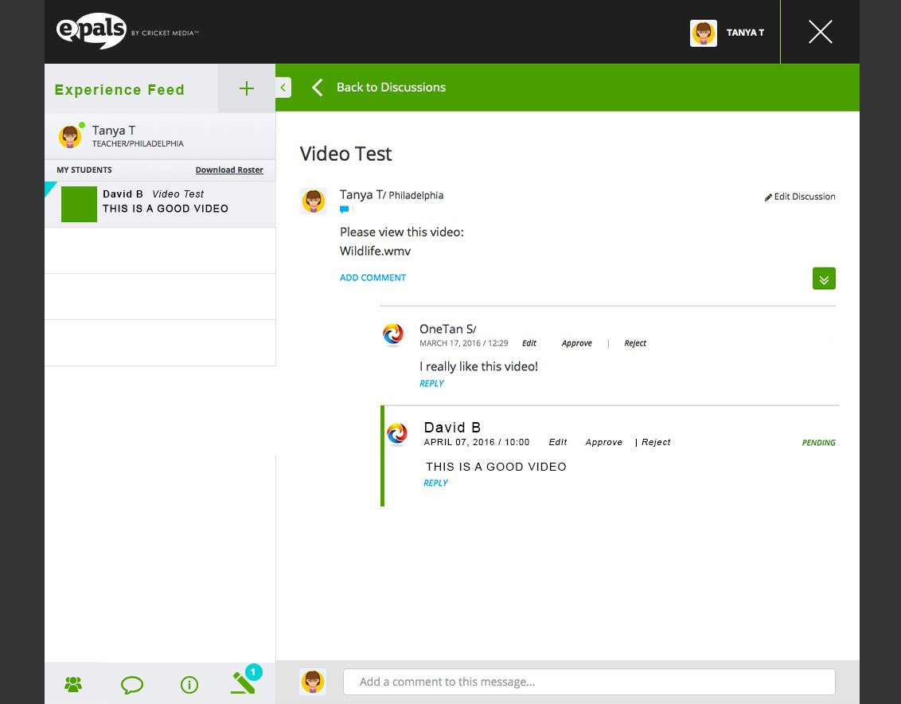The image size is (901, 704).
Task: Expand comments with green double-chevron button
Action: pyautogui.click(x=824, y=279)
